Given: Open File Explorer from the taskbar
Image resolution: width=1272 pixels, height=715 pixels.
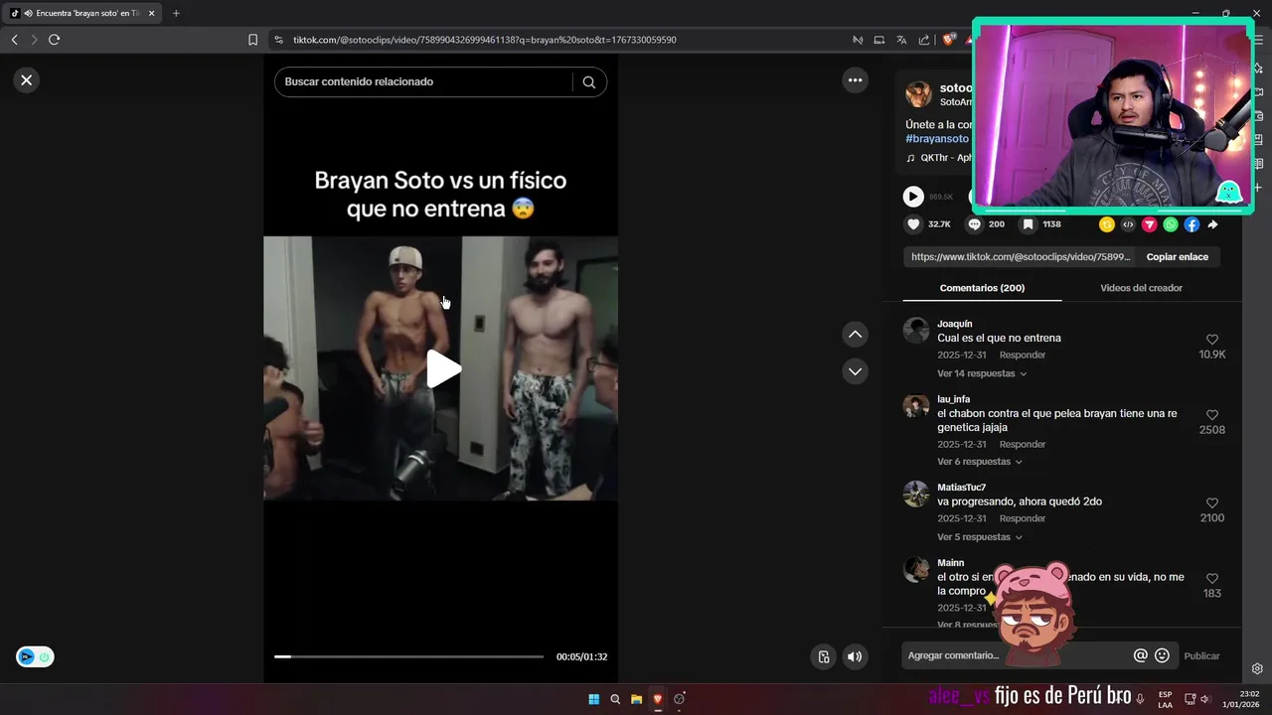Looking at the screenshot, I should (x=637, y=699).
